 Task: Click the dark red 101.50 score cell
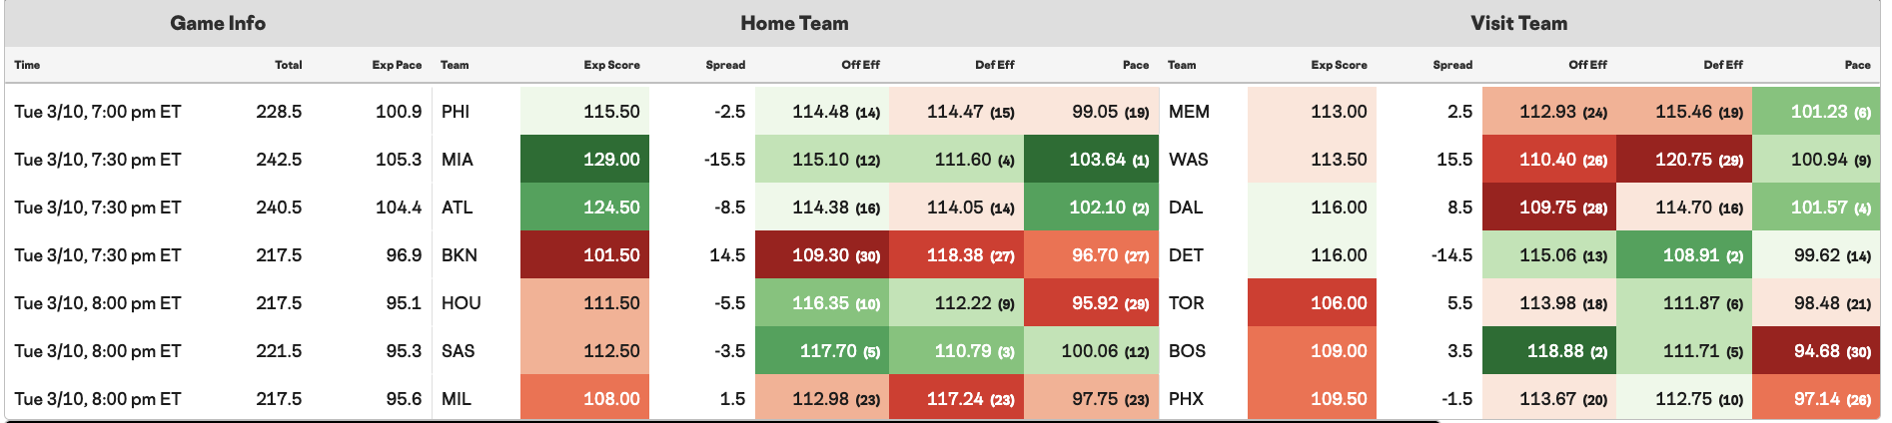(x=585, y=255)
